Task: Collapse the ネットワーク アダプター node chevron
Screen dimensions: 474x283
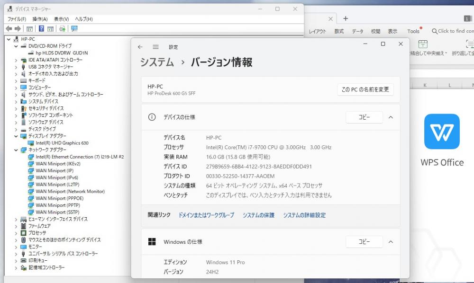Action: point(16,150)
